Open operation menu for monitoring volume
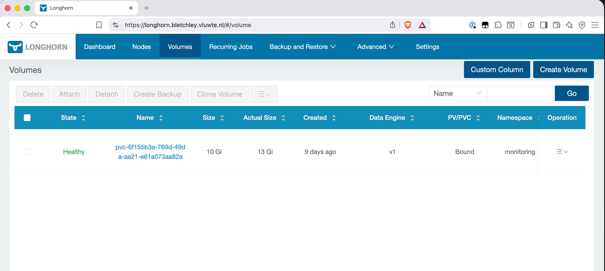 pos(562,152)
